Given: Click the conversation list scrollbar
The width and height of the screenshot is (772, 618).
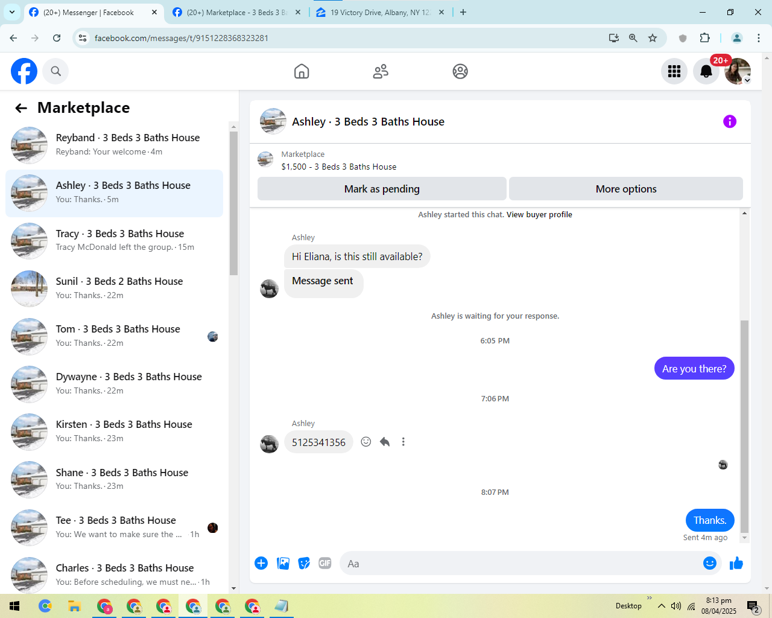Looking at the screenshot, I should coord(234,204).
